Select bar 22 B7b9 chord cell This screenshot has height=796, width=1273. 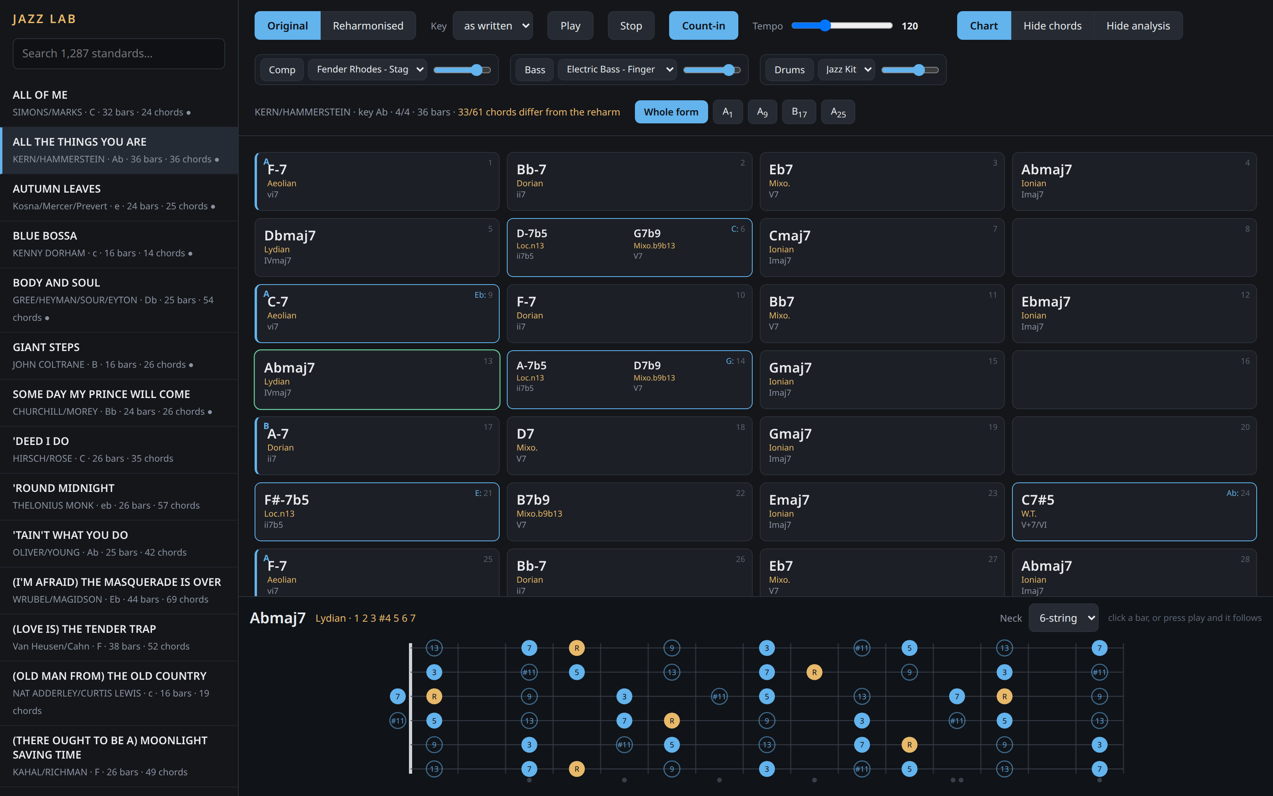tap(629, 512)
